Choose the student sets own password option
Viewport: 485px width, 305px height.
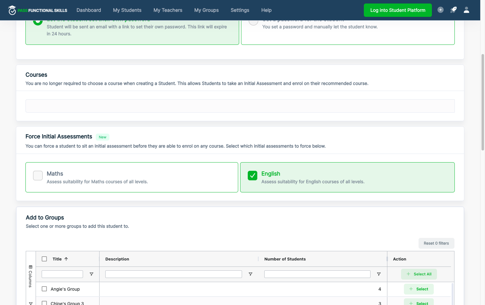[x=132, y=32]
